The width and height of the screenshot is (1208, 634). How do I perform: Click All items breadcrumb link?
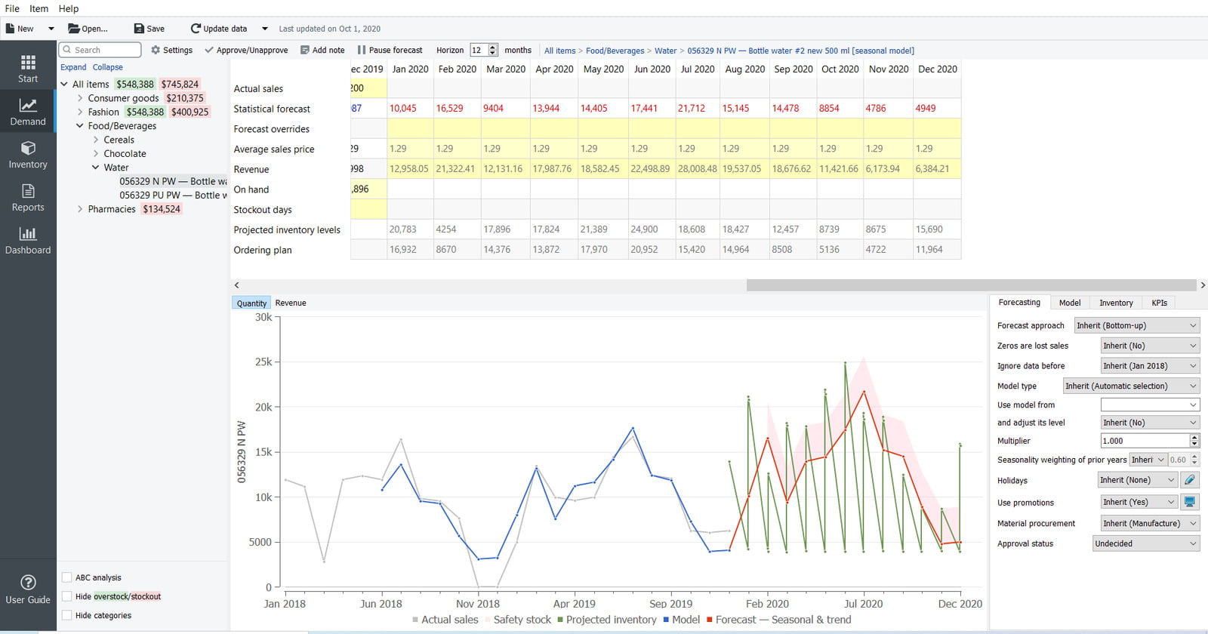[560, 51]
